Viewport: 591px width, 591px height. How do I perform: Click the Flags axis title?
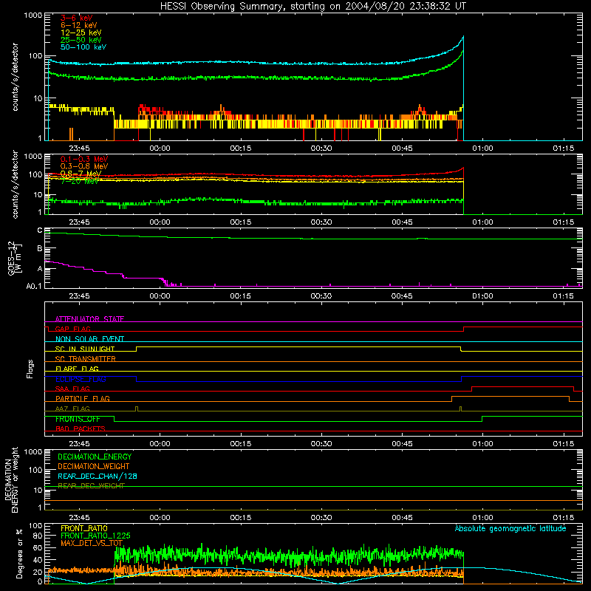(x=30, y=369)
